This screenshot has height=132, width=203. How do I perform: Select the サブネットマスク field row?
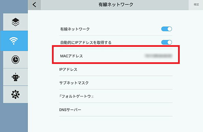coord(116,83)
